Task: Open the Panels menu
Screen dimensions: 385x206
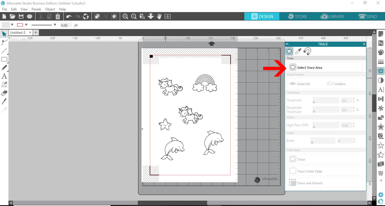Action: (x=36, y=9)
